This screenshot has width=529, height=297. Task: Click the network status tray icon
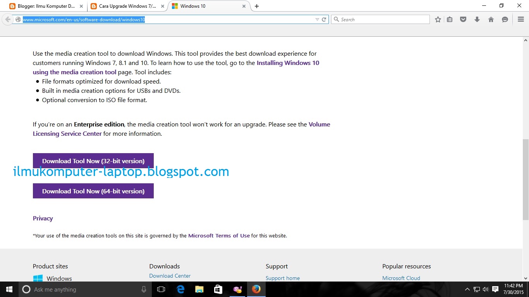477,289
